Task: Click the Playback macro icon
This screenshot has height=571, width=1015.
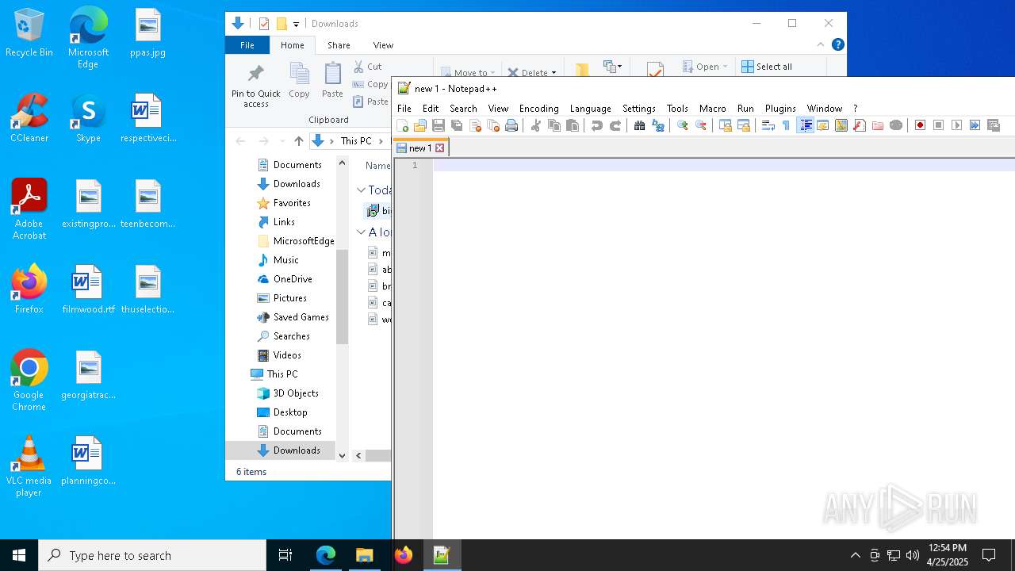Action: point(957,125)
